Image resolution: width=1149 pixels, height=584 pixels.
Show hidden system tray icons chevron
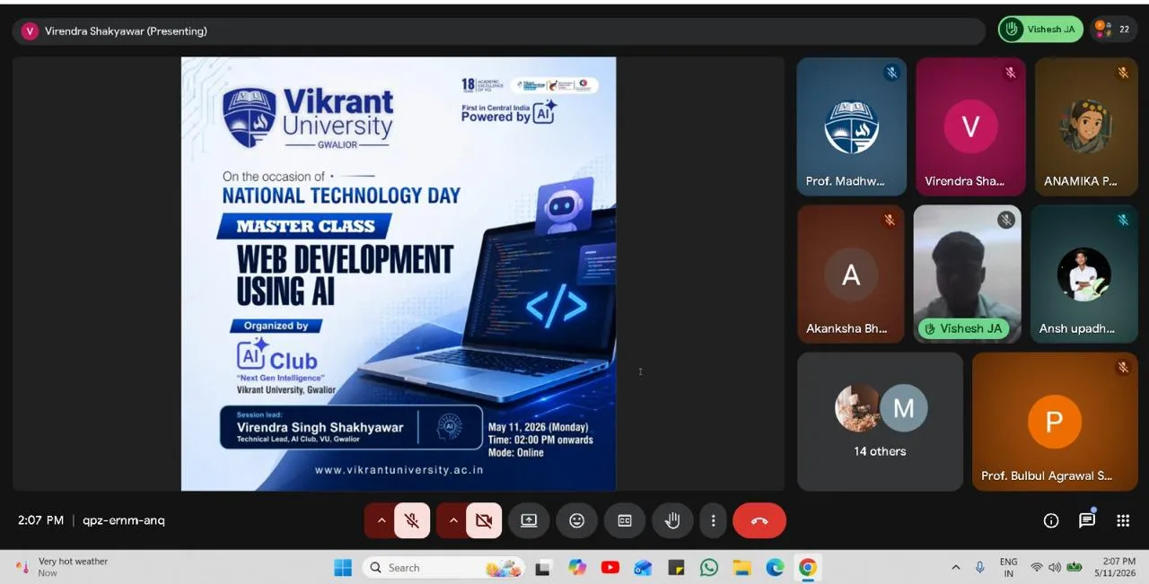tap(955, 568)
